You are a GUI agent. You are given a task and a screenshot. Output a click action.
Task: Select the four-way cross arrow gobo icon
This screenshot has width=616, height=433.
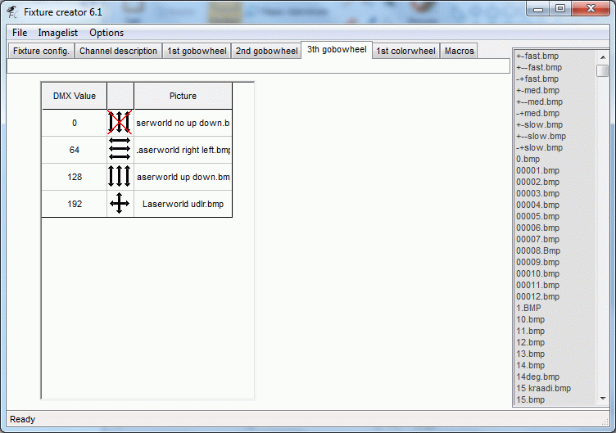tap(120, 203)
